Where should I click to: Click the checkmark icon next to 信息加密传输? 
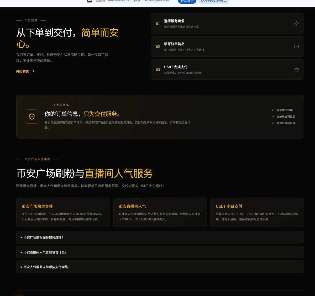(x=273, y=110)
